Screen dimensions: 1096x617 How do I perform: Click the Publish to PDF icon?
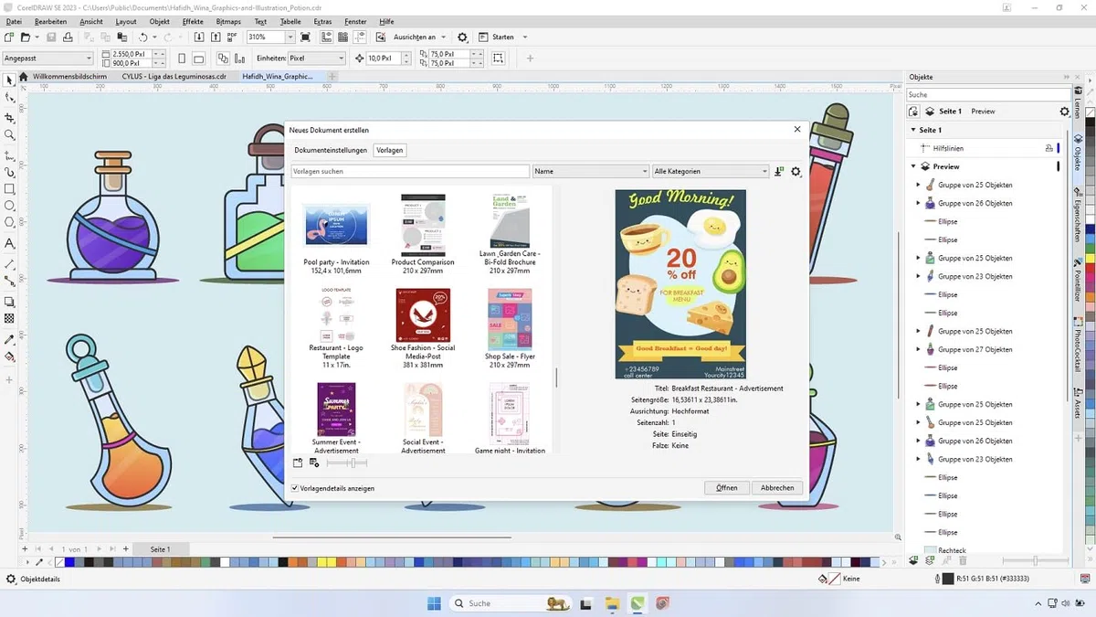pyautogui.click(x=233, y=37)
